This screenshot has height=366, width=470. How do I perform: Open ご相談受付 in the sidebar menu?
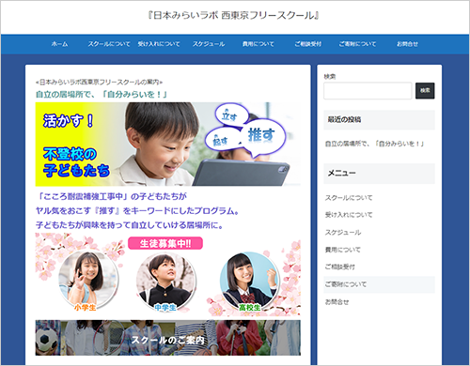[x=340, y=267]
